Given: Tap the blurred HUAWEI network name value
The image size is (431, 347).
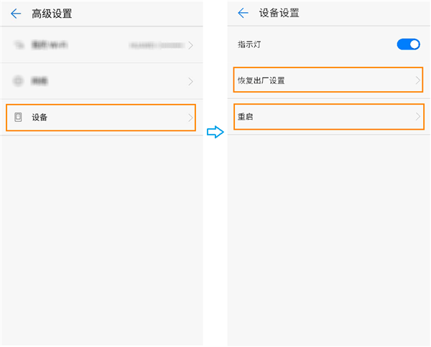Looking at the screenshot, I should click(x=157, y=44).
